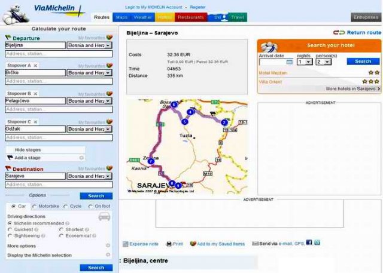Remove Stopover A with its X icon
Viewport: 383px width, 273px height.
tap(36, 66)
